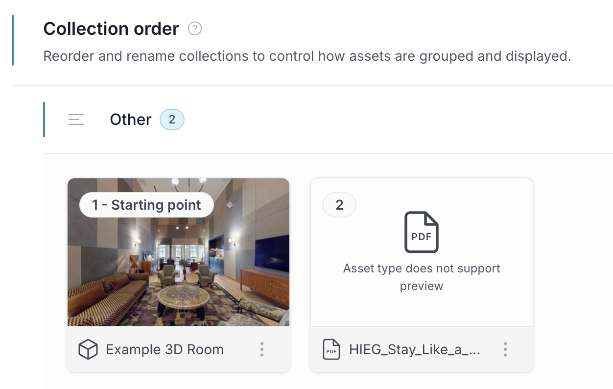Click the Example 3D Room card footer bar
The width and height of the screenshot is (613, 389).
(178, 349)
